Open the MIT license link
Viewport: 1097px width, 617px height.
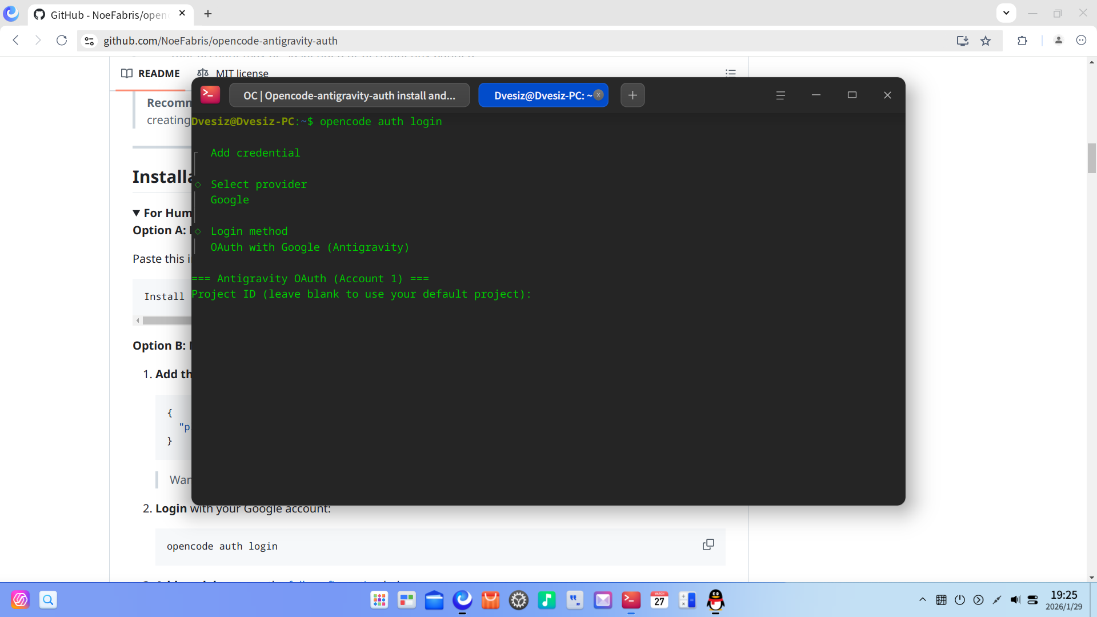[x=242, y=74]
